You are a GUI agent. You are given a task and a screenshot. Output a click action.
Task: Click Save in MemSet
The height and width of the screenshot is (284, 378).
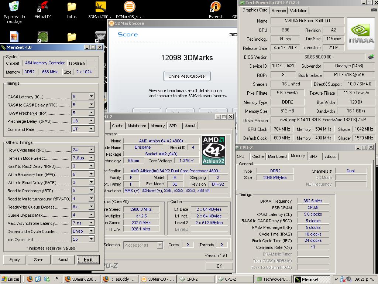38,260
